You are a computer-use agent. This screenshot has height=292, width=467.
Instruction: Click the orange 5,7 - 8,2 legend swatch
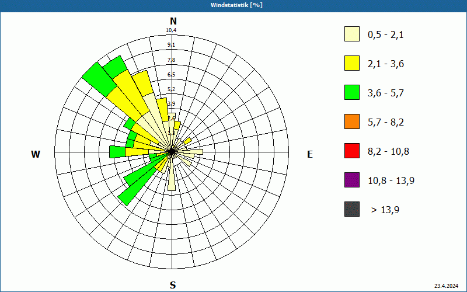tap(352, 121)
